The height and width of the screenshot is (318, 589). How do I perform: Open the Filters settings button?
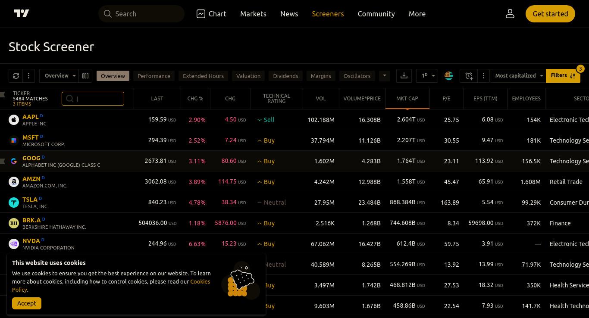[x=563, y=76]
